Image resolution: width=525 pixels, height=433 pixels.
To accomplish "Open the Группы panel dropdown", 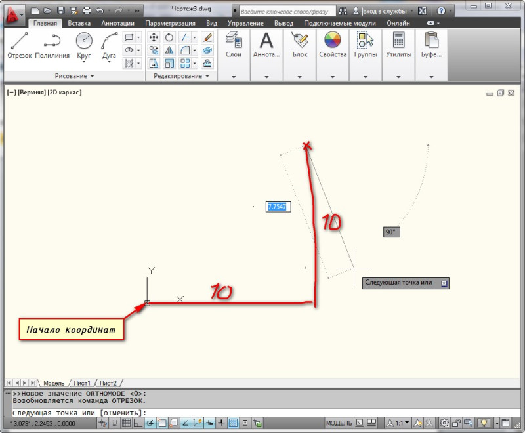I will [x=366, y=77].
